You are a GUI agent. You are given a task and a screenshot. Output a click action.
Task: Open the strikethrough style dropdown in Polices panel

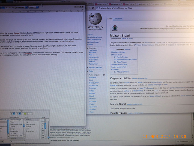[18, 114]
